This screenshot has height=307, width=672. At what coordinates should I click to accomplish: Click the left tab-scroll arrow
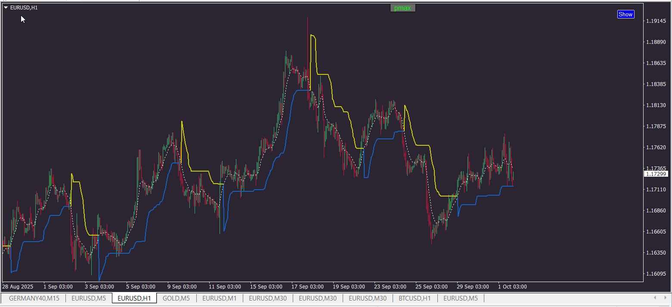pyautogui.click(x=655, y=298)
